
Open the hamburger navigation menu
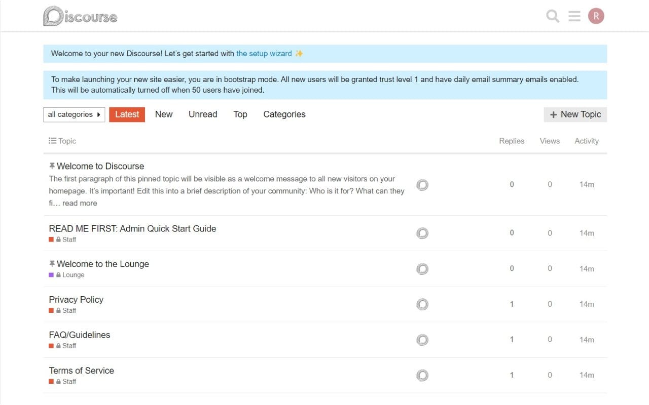point(574,16)
